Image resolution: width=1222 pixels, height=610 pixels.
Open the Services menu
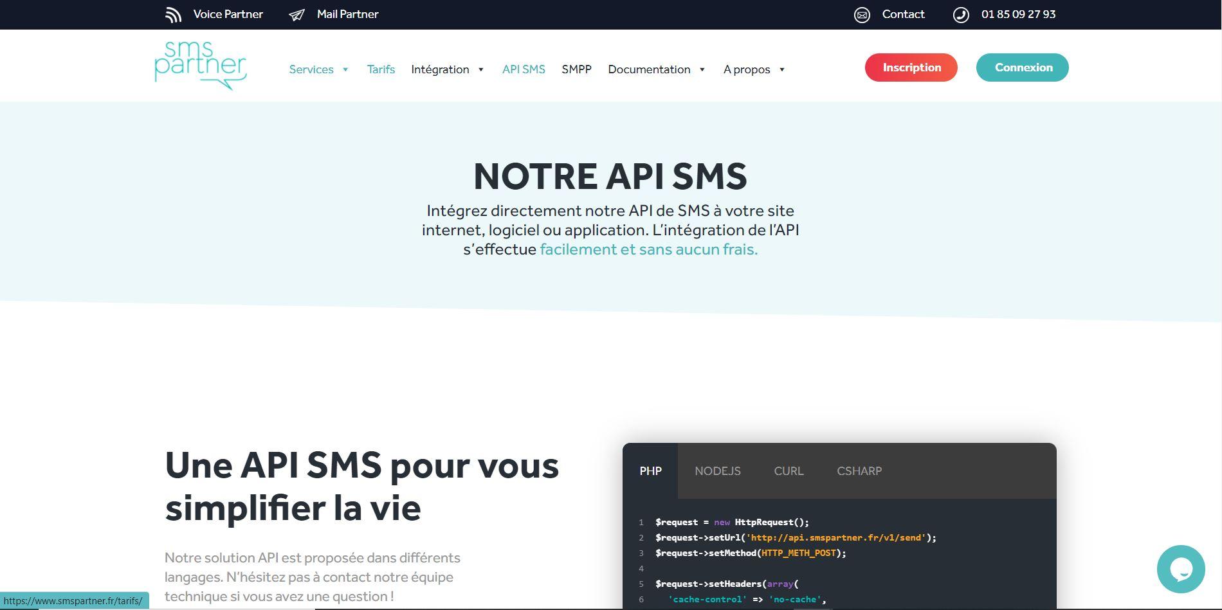point(311,69)
